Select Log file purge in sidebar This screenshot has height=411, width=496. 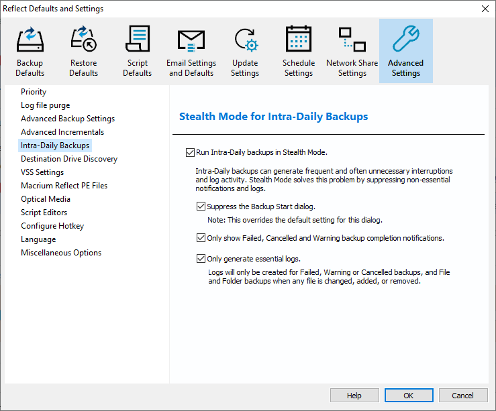(45, 105)
